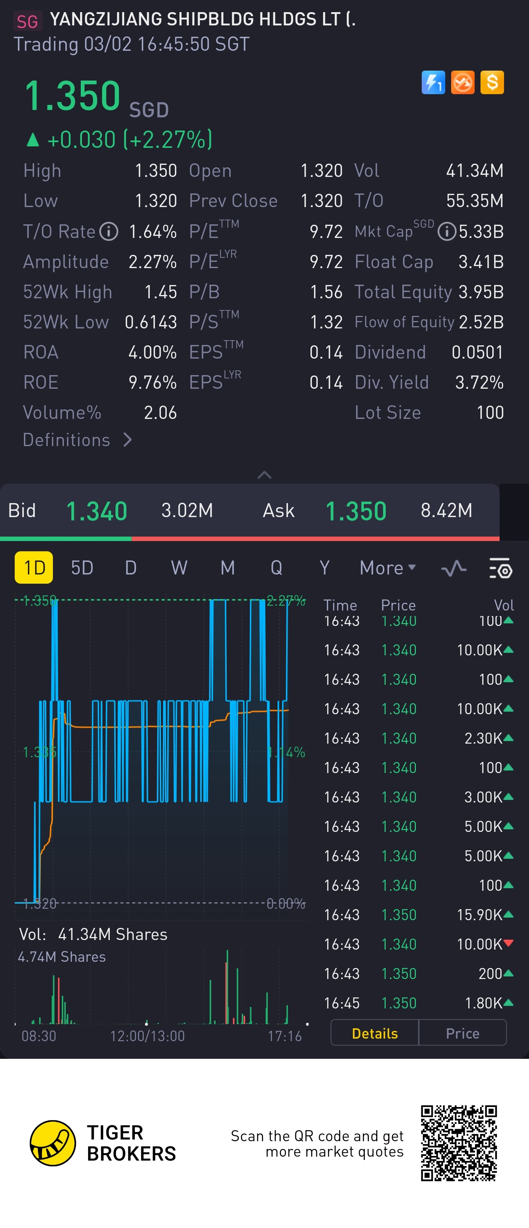
Task: Open the T/O Rate info icon
Action: tap(109, 232)
